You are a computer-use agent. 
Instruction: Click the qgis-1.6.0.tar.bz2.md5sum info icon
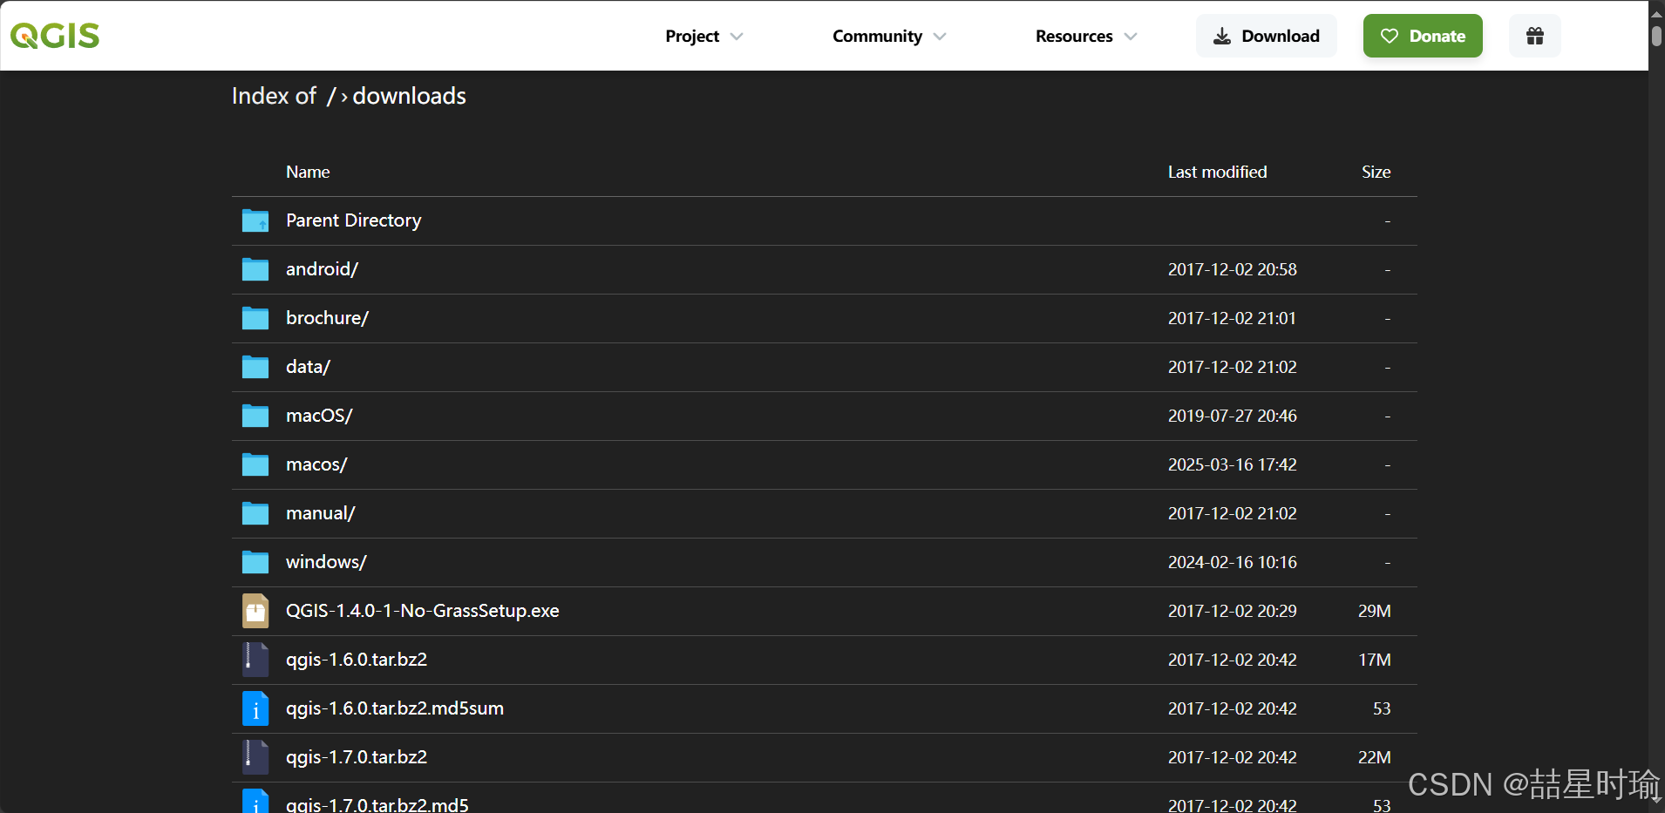[x=255, y=708]
